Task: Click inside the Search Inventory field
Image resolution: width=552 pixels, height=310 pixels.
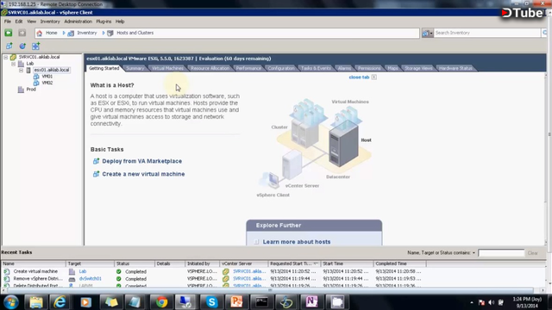Action: click(x=486, y=33)
